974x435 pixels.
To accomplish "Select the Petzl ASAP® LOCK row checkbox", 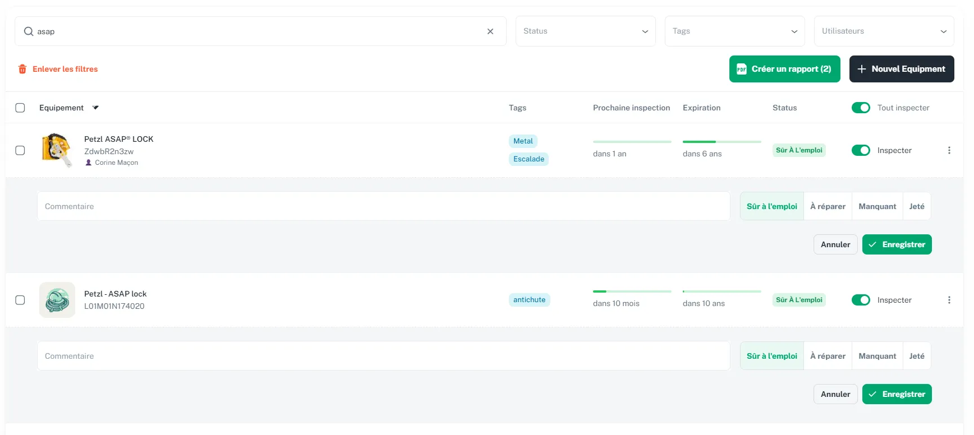I will pos(20,150).
